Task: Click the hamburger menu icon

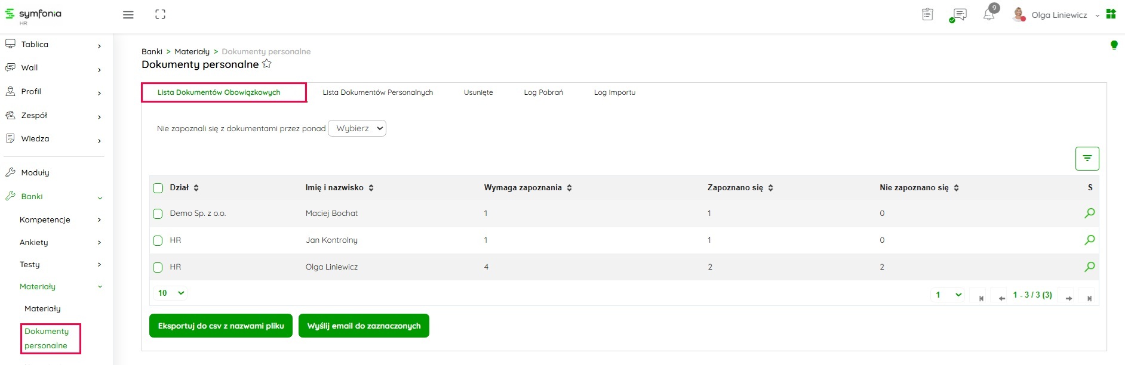Action: click(128, 15)
